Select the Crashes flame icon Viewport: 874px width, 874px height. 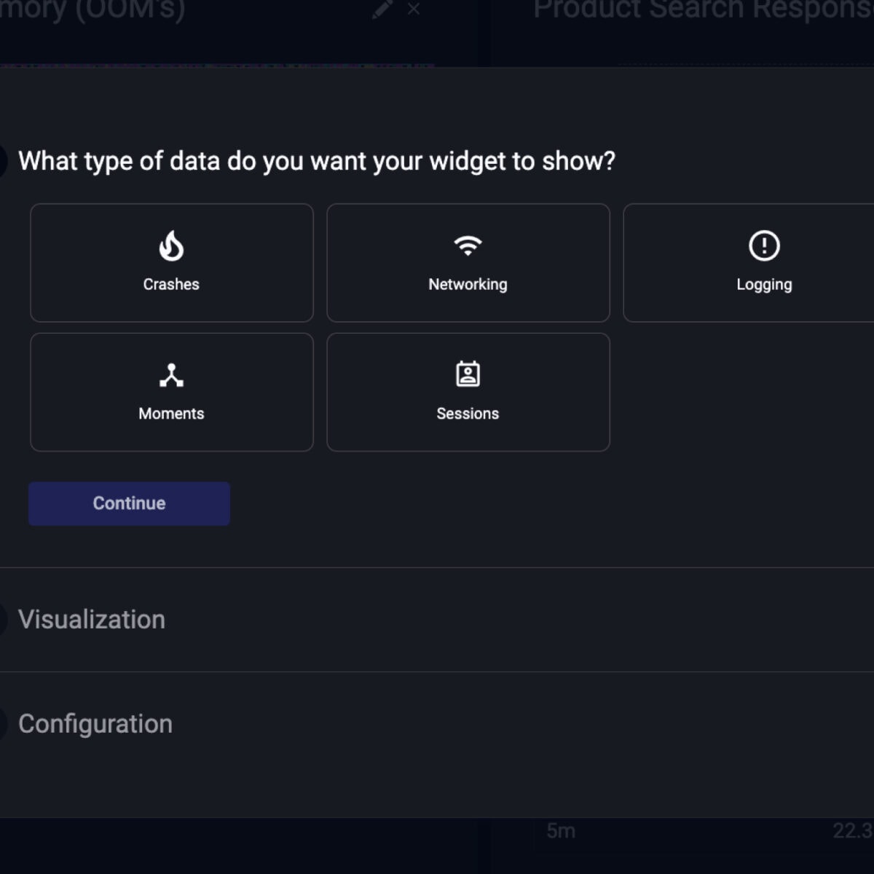point(171,245)
